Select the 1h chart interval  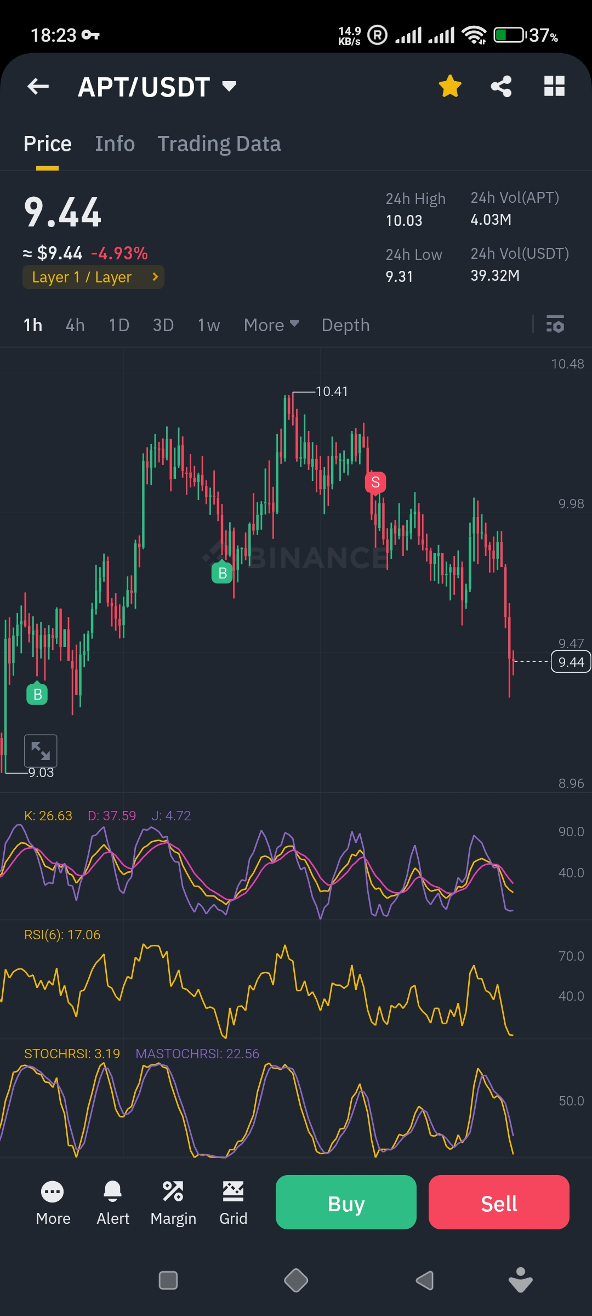(33, 325)
